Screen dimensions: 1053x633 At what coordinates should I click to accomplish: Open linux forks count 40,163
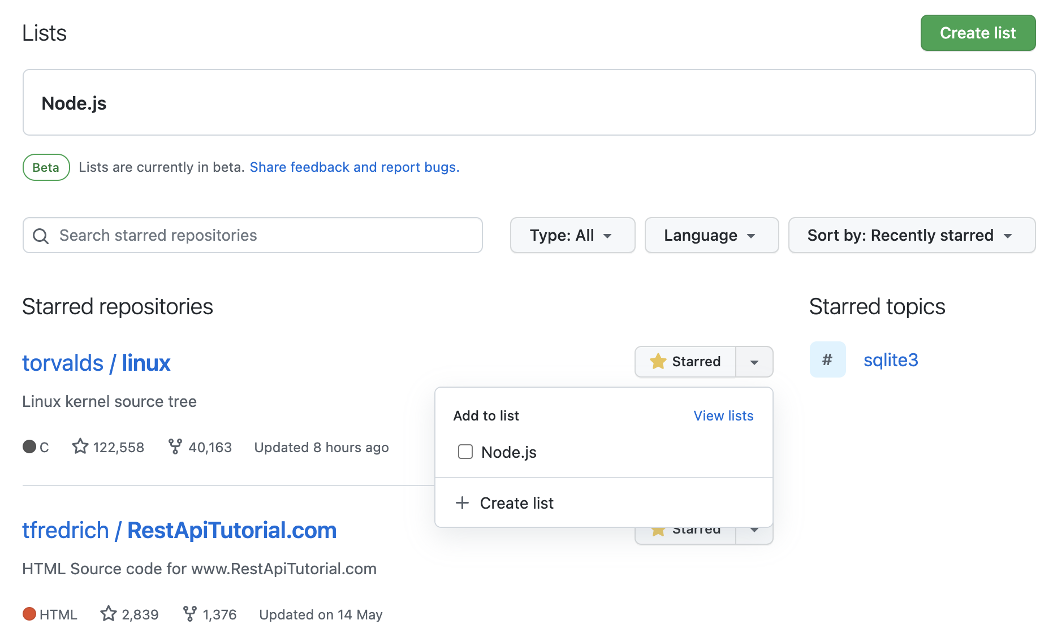[200, 447]
